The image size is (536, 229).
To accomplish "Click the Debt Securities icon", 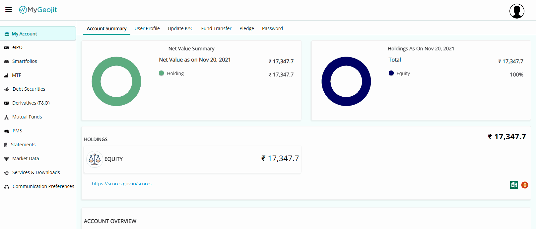I will click(x=6, y=89).
